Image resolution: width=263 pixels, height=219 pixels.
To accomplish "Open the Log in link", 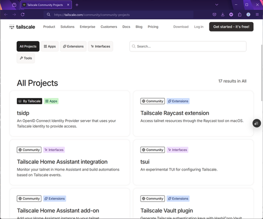I will point(199,26).
